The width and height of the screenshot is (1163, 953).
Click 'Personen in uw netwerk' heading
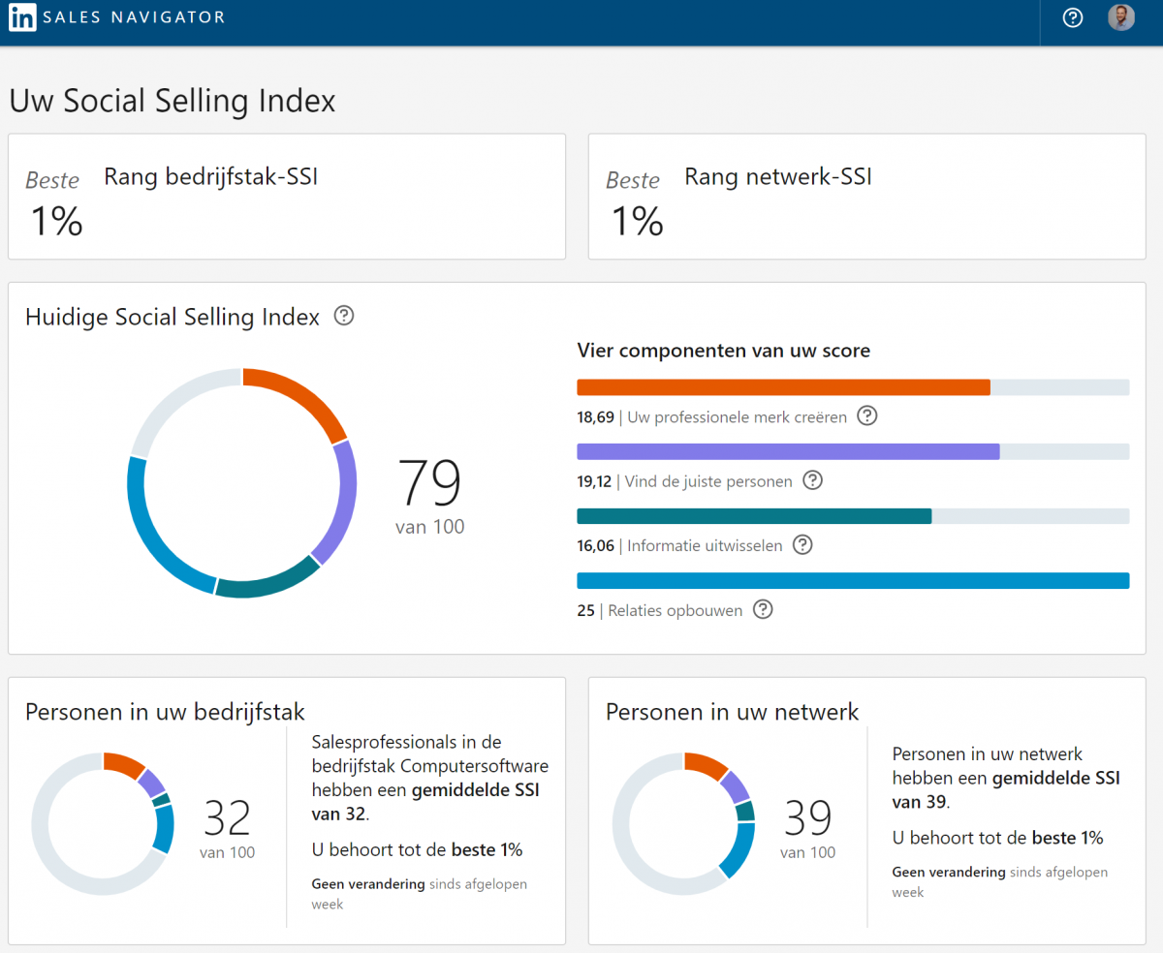pos(733,713)
